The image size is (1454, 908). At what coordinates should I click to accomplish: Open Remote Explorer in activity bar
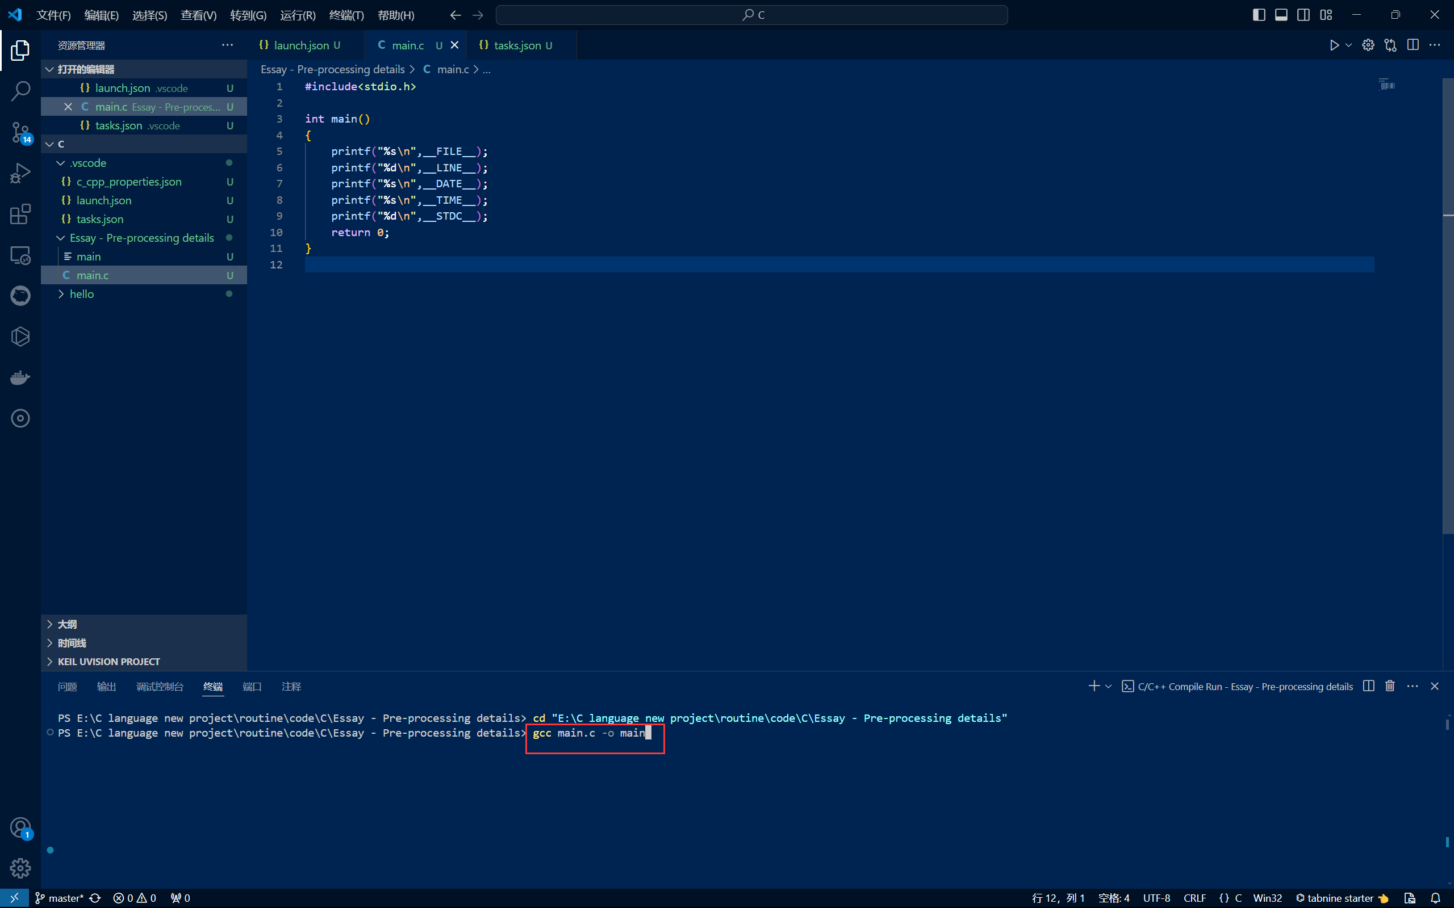pyautogui.click(x=20, y=255)
